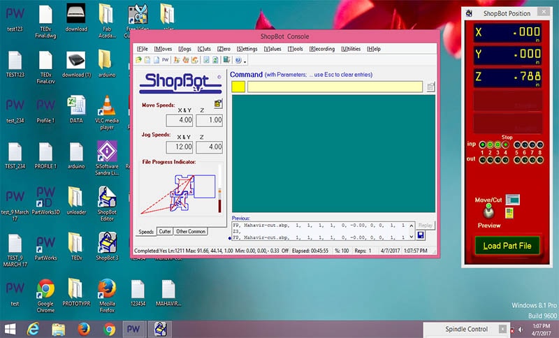The image size is (559, 338).
Task: Open the [C]uts menu
Action: click(x=204, y=49)
